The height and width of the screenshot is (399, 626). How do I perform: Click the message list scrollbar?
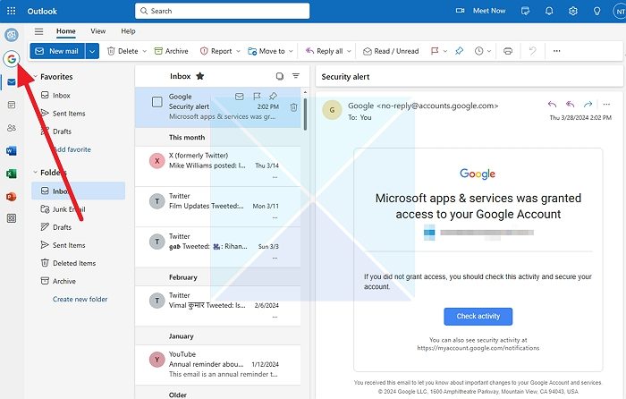pyautogui.click(x=306, y=115)
